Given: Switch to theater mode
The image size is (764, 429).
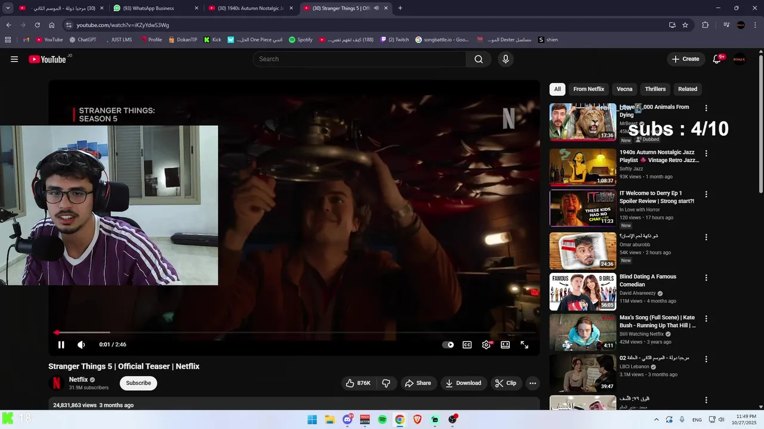Looking at the screenshot, I should [506, 344].
